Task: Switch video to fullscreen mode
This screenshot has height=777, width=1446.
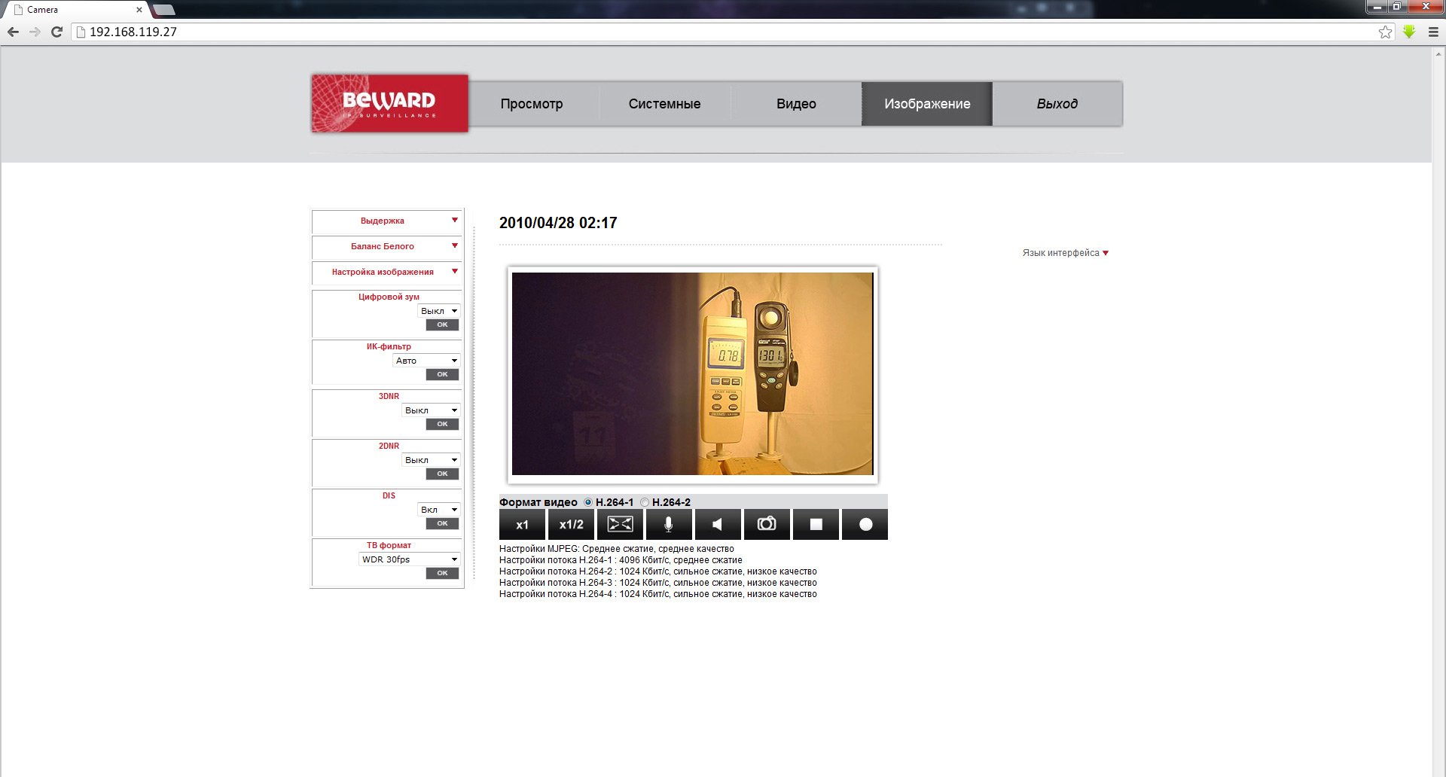Action: (620, 525)
